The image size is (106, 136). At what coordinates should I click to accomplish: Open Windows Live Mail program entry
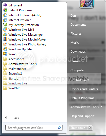coord(21,30)
